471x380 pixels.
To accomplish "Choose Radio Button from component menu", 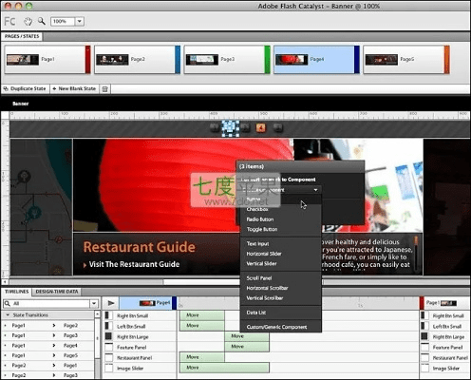I will (281, 219).
